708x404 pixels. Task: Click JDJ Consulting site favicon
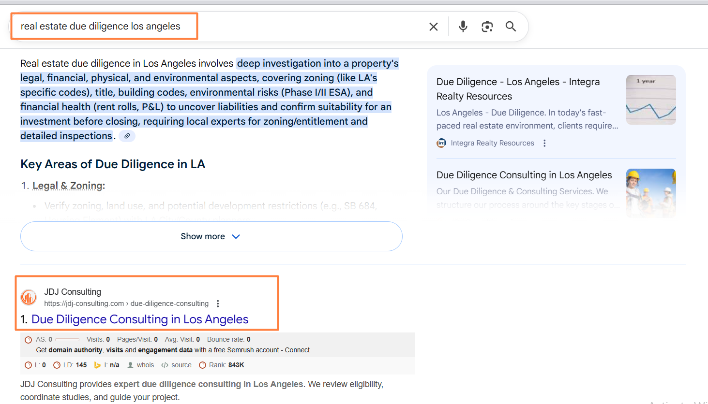tap(29, 297)
